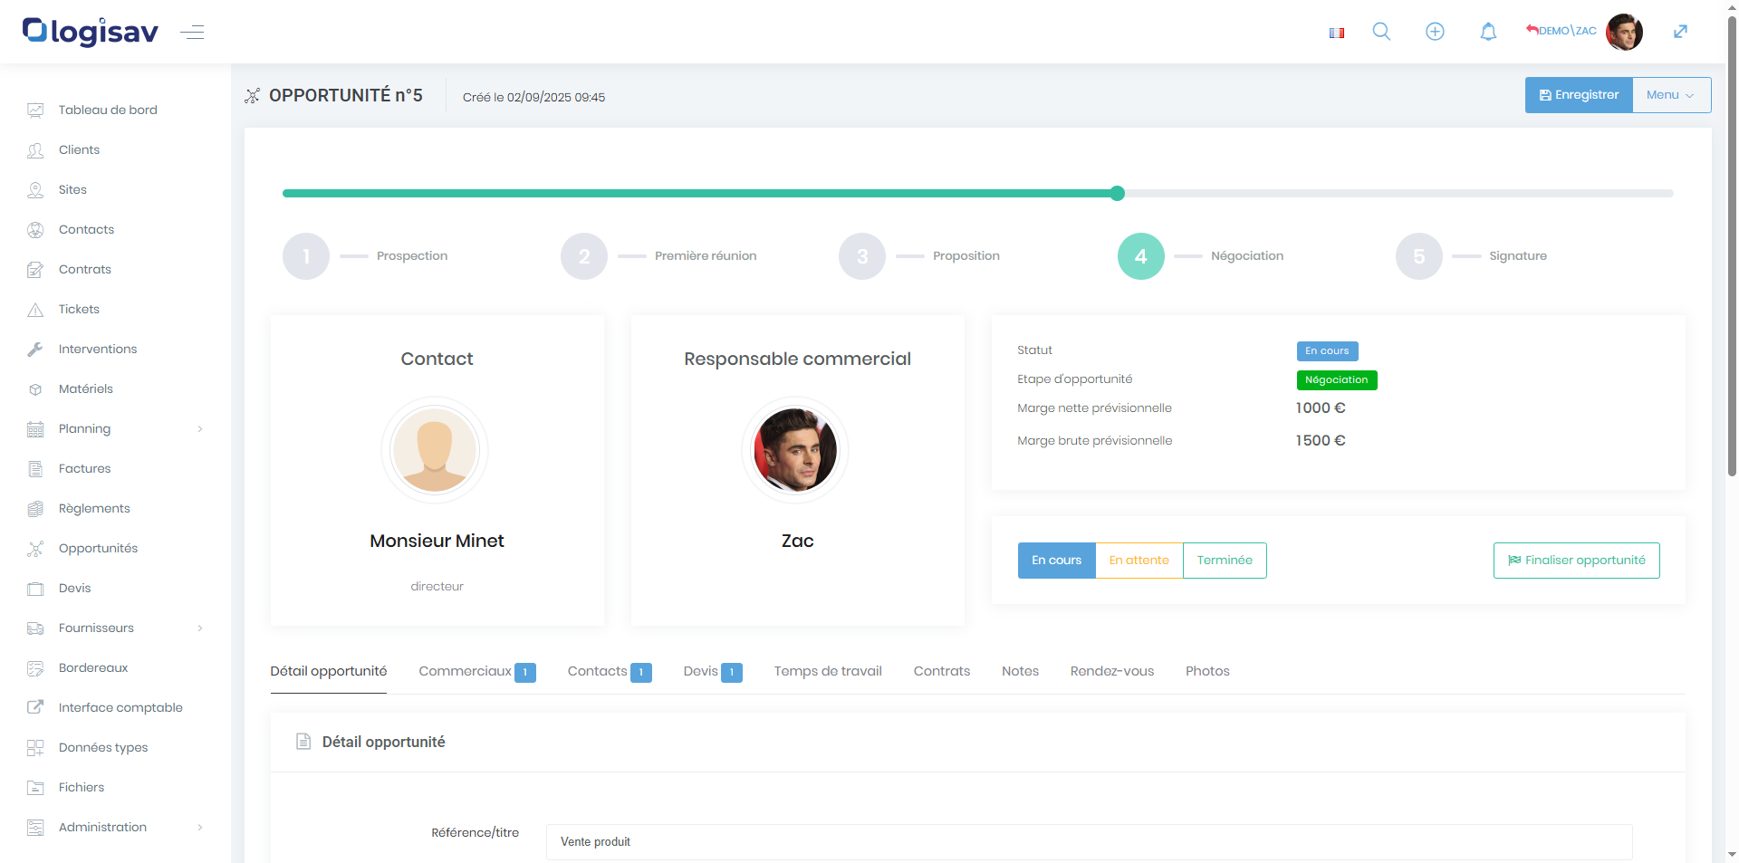Open search with the magnifier icon
The image size is (1739, 863).
[1381, 32]
